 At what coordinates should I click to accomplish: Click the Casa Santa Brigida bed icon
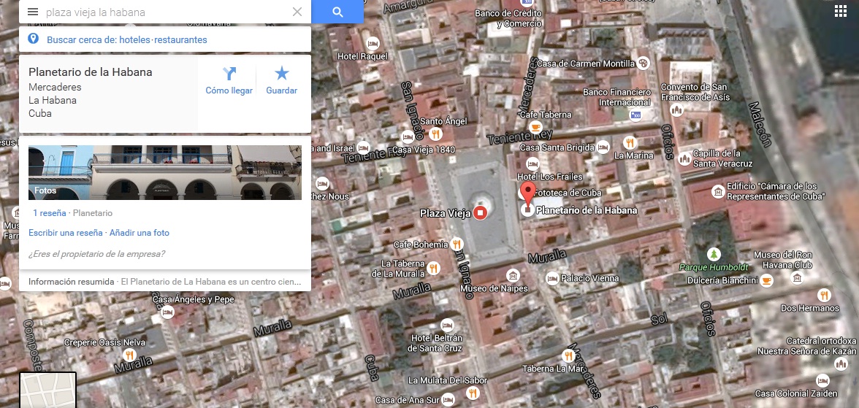[x=603, y=147]
